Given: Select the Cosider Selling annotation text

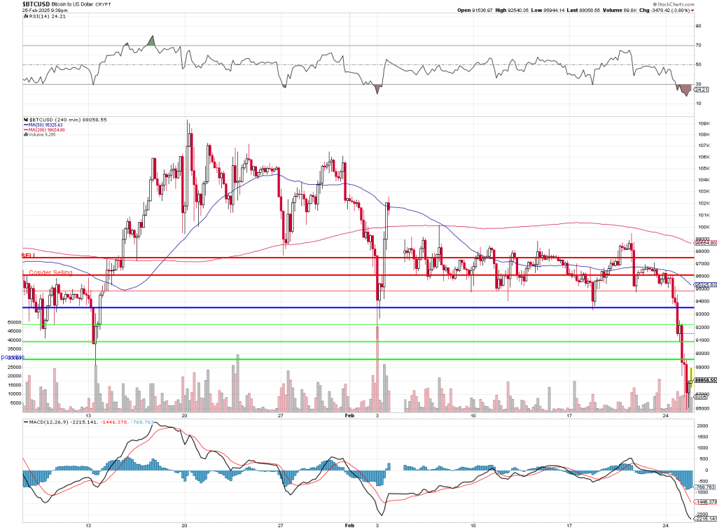Looking at the screenshot, I should point(50,272).
